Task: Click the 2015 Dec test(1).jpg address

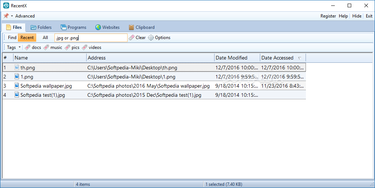Action: [x=144, y=95]
